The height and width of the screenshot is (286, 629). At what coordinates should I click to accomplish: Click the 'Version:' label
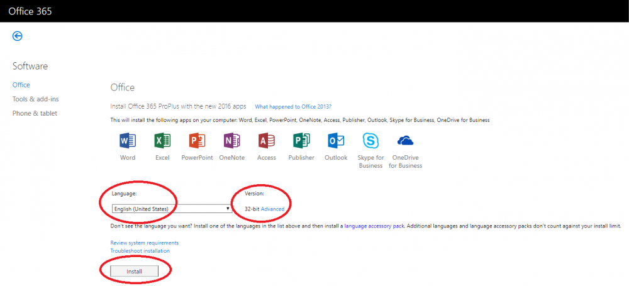point(254,194)
